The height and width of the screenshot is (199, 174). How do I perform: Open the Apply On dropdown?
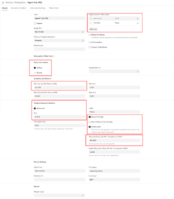coord(59,32)
